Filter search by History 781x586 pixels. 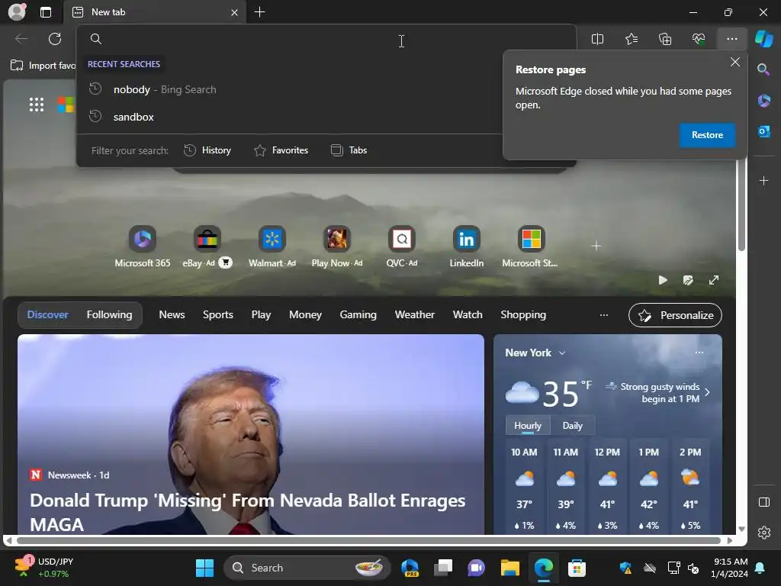coord(207,150)
